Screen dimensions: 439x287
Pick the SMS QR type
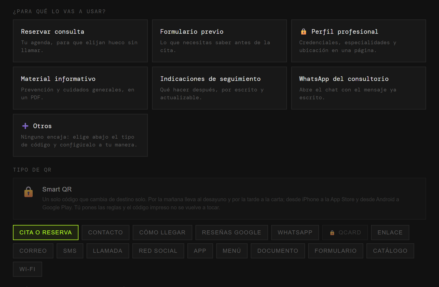tap(70, 251)
